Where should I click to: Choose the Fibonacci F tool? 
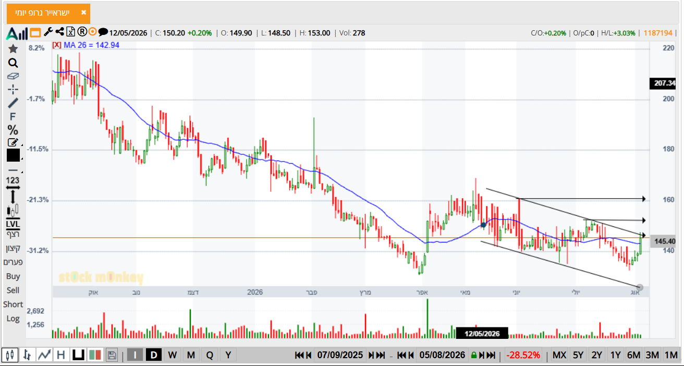(x=13, y=116)
